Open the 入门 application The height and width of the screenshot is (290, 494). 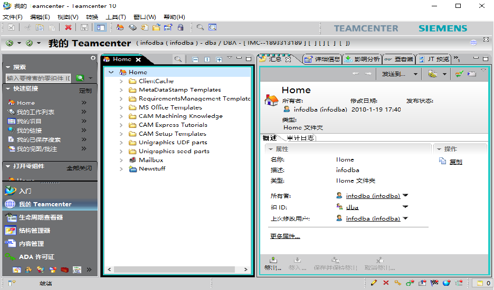click(25, 191)
